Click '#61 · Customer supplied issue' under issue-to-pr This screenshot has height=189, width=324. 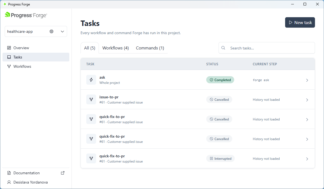pyautogui.click(x=121, y=102)
